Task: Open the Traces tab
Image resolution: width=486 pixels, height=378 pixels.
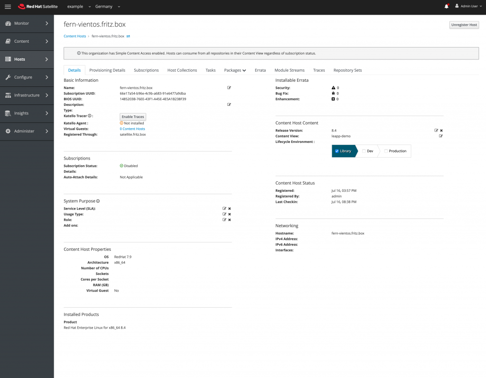Action: pos(319,70)
